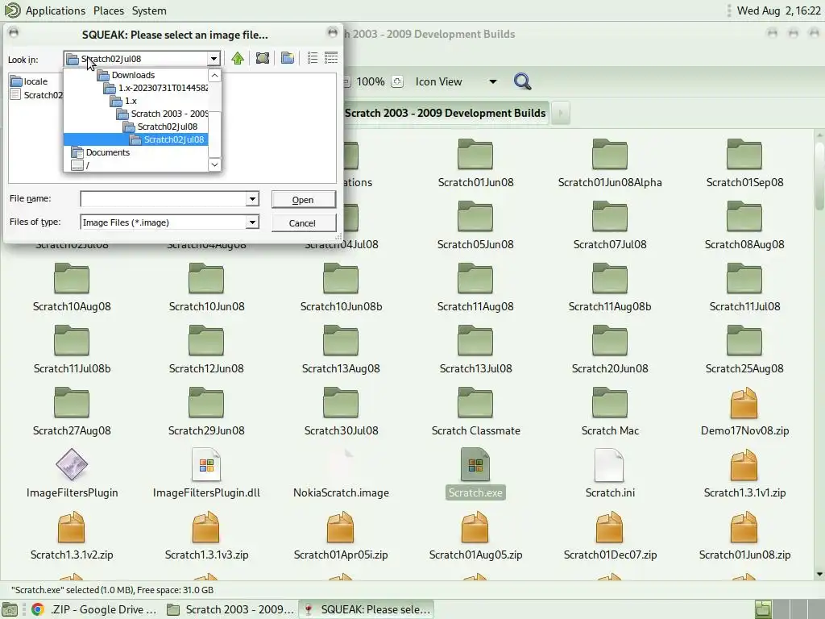The width and height of the screenshot is (825, 619).
Task: Select 1.x-20230731 folder in path list
Action: coord(156,88)
